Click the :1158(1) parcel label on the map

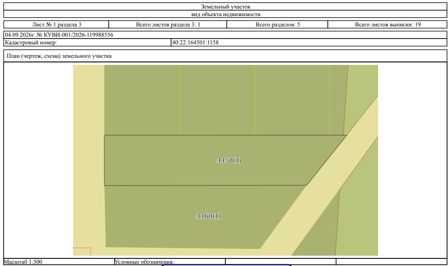click(x=228, y=160)
